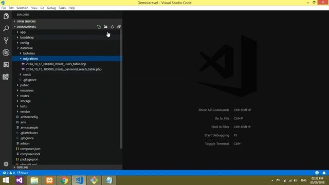
Task: Open notifications bell in status bar
Action: coord(324,173)
